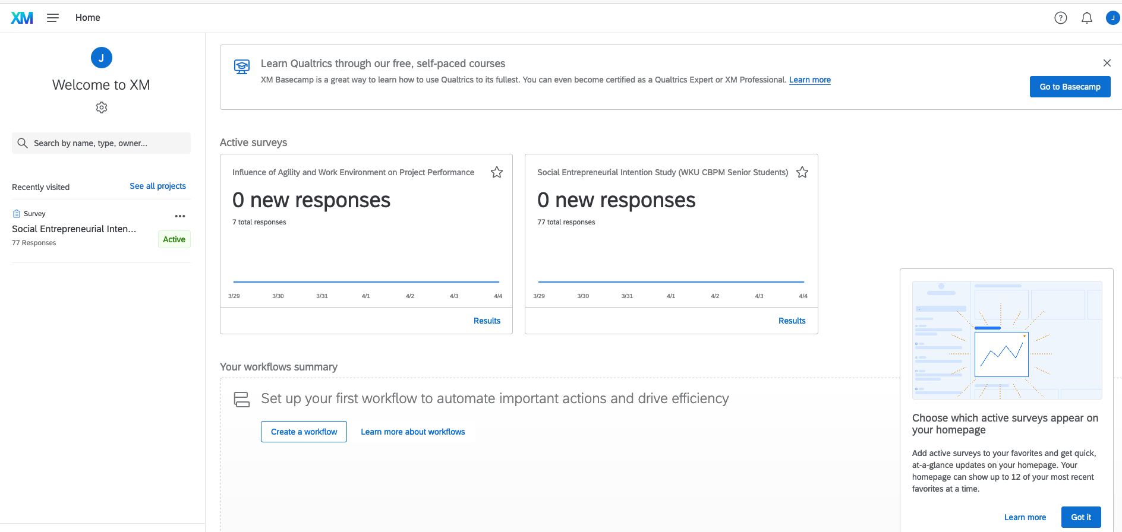Click the survey type icon in Recently visited

click(17, 214)
